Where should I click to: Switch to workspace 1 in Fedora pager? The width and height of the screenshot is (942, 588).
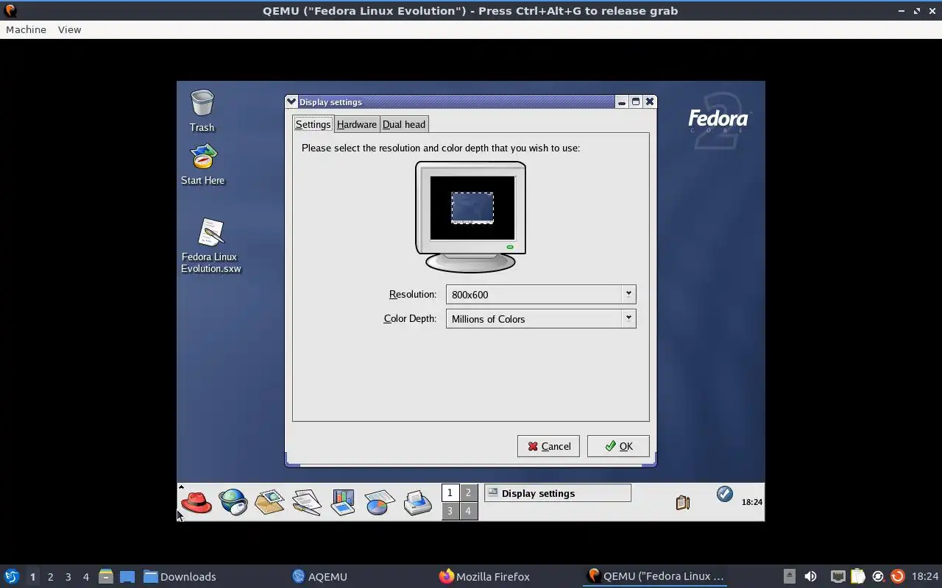tap(450, 492)
